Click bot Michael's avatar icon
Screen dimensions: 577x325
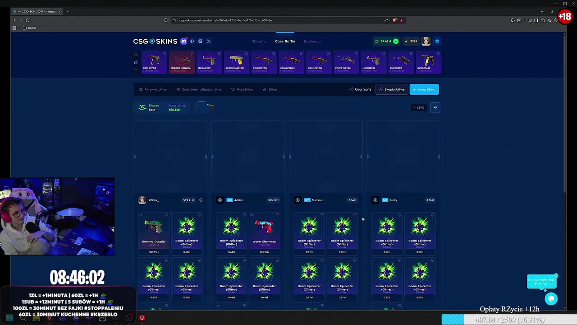click(x=298, y=200)
